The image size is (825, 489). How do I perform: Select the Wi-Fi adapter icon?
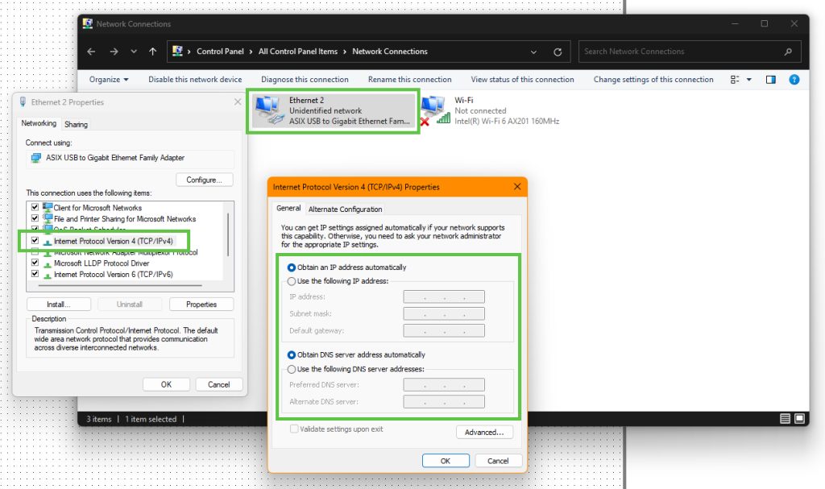click(x=434, y=110)
